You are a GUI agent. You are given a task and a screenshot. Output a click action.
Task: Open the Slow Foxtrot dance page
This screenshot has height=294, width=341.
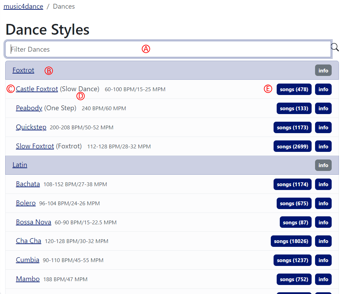click(35, 146)
